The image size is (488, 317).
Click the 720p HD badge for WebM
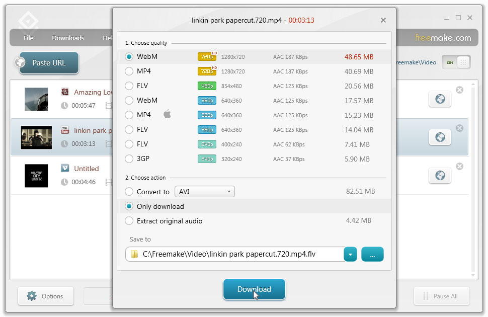click(207, 56)
